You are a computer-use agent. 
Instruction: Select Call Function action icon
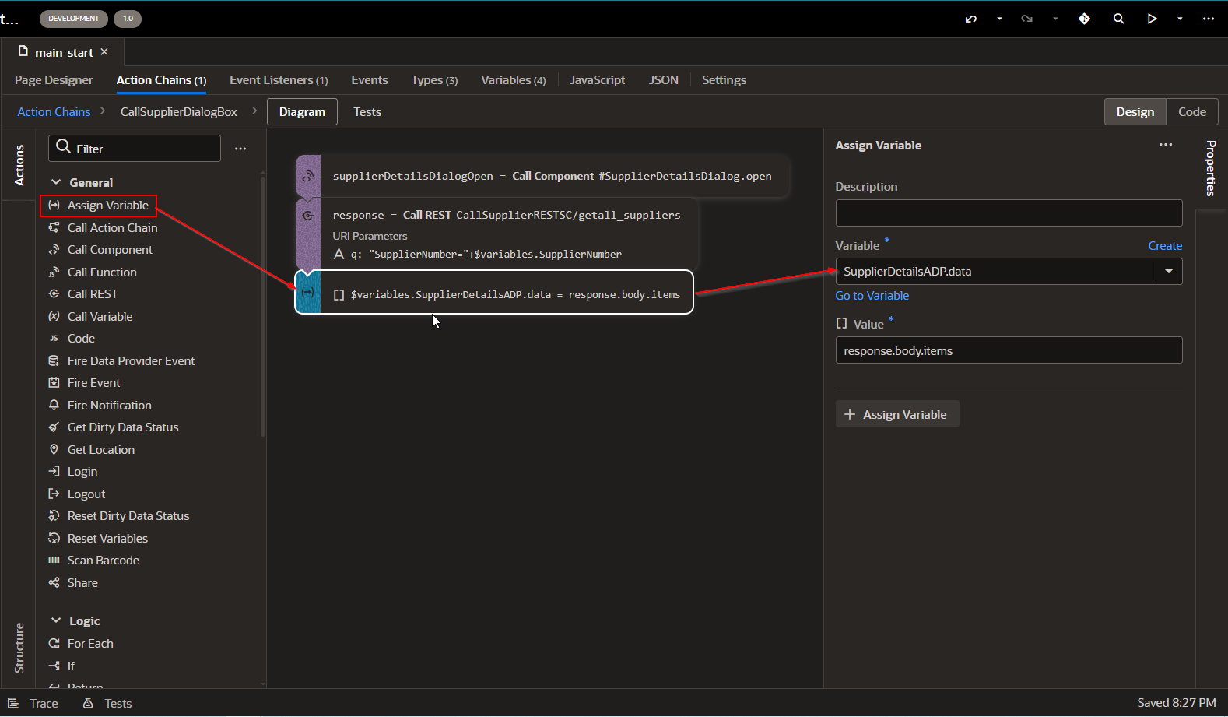54,272
